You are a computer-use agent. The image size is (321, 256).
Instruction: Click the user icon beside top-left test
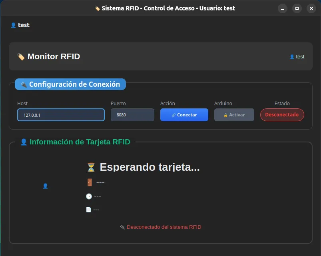13,25
